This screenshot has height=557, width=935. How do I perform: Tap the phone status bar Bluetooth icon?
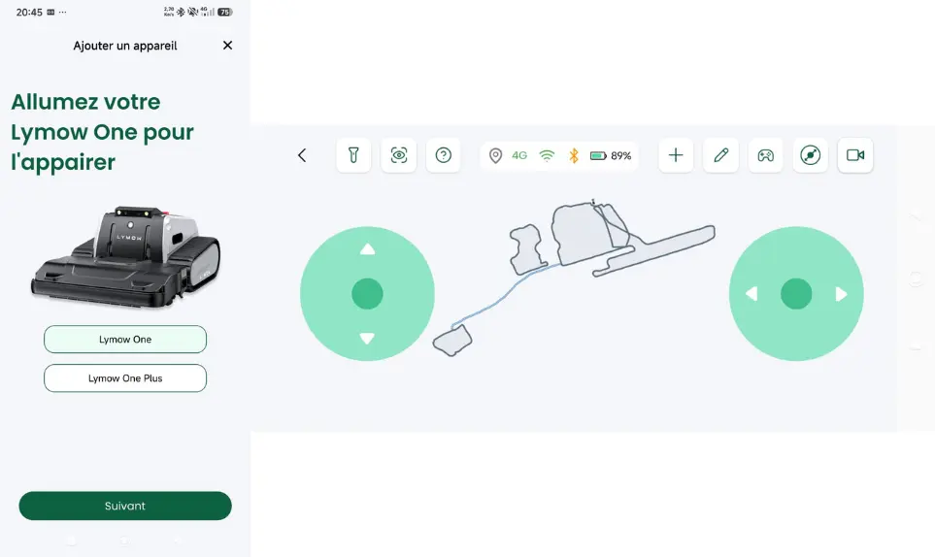click(x=181, y=12)
